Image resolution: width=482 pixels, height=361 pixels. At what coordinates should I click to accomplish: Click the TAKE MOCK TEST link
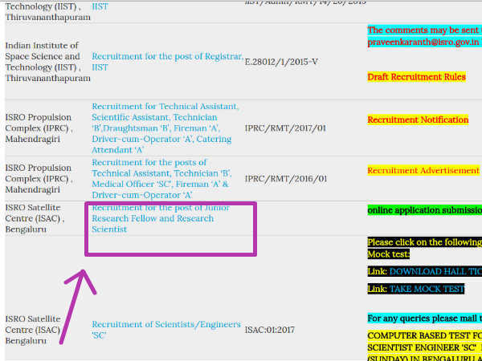tap(427, 289)
